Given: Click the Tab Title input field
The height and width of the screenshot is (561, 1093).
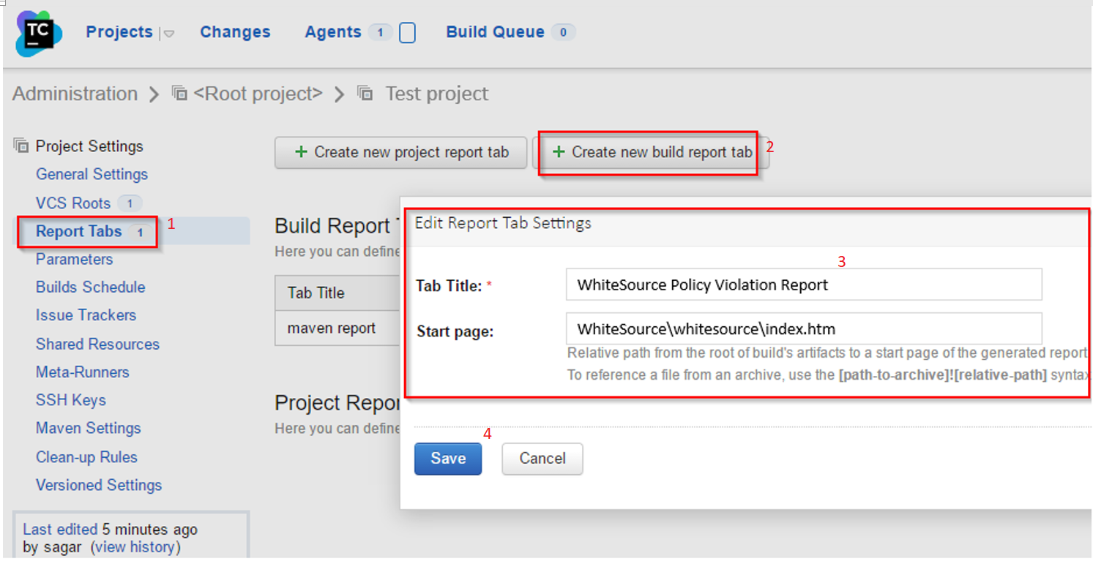Looking at the screenshot, I should (803, 285).
